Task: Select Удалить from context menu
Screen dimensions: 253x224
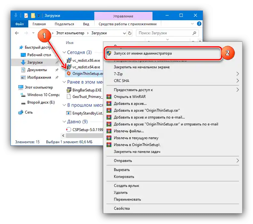Action: tap(172, 193)
